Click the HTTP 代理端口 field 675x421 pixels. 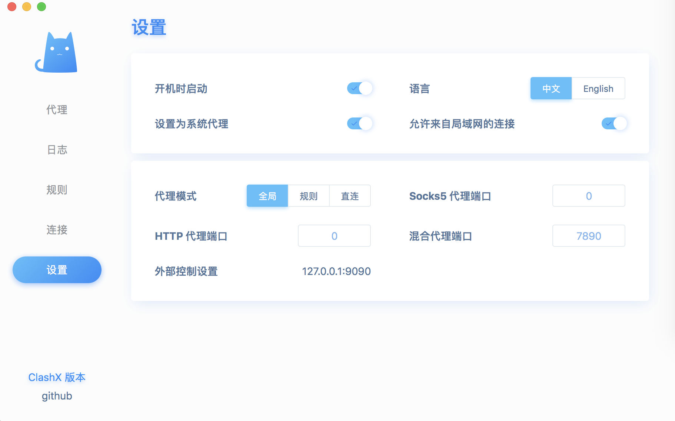334,236
